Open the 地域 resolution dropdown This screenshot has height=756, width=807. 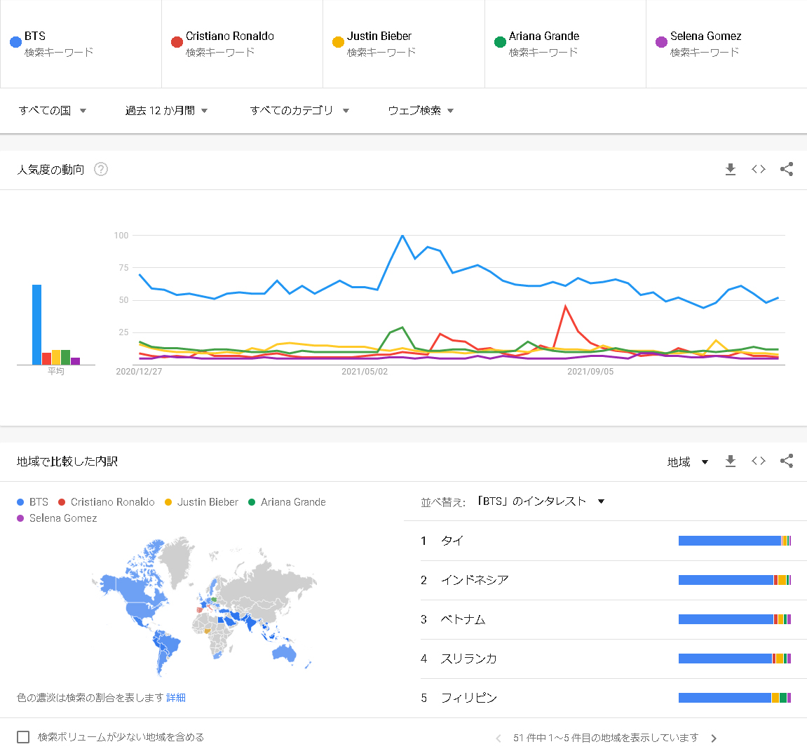click(688, 462)
